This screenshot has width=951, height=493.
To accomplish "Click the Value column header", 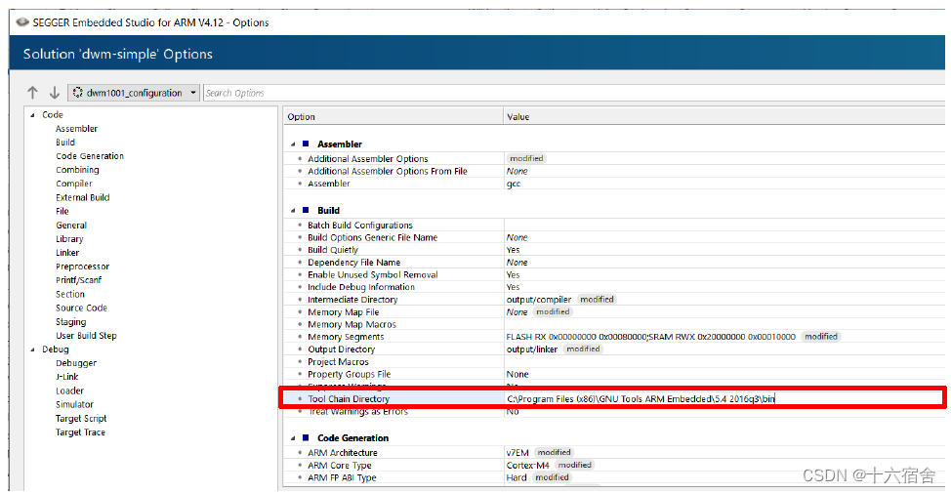I will coord(724,117).
